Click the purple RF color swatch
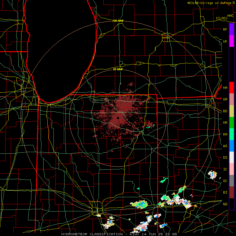Viewport: 236px width, 236px height. tap(232, 29)
